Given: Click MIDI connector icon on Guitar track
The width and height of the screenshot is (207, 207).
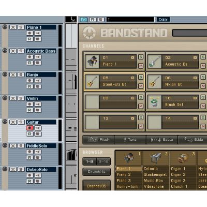Looking at the screenshot, I should click(x=5, y=122).
